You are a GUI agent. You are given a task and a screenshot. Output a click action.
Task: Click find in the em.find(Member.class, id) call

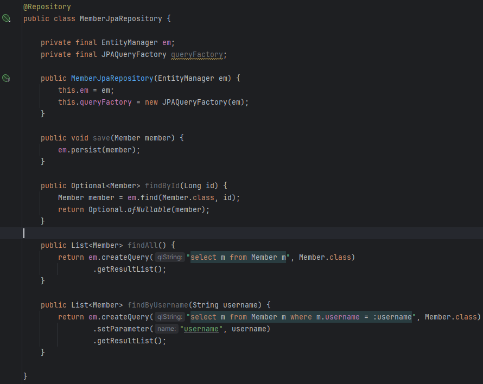coord(149,198)
